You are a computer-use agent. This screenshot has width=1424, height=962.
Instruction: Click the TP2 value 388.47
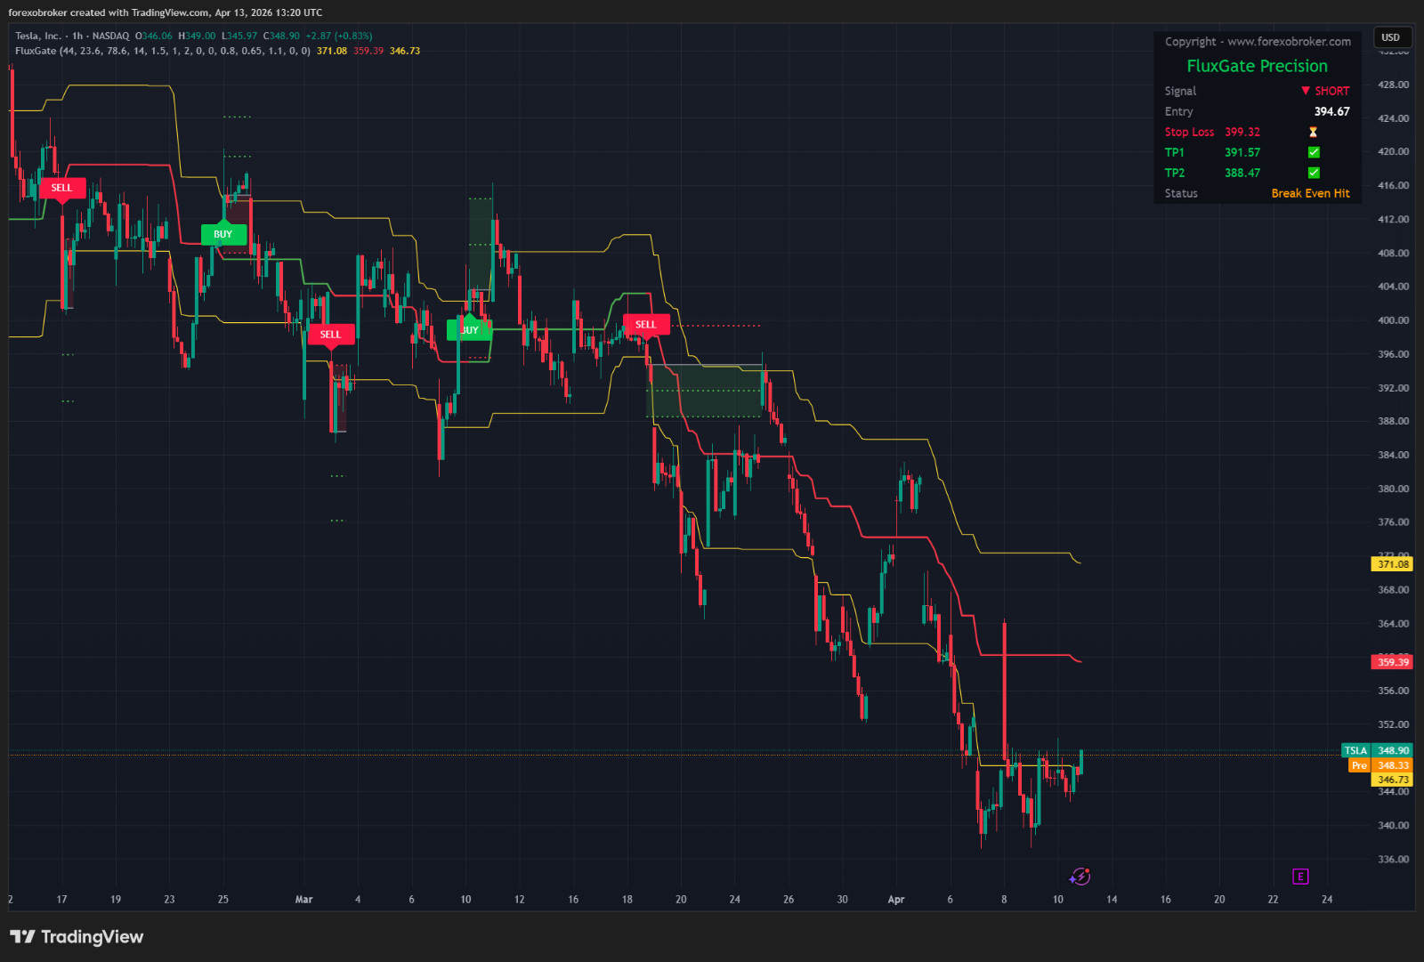click(1242, 173)
